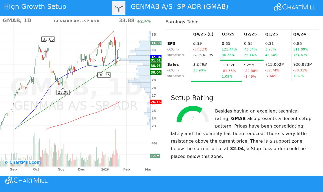Click the blue 32.04 support price flag
This screenshot has width=323, height=192.
coord(155,57)
